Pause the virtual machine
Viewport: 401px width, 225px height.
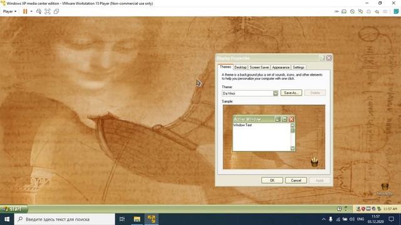[x=25, y=11]
